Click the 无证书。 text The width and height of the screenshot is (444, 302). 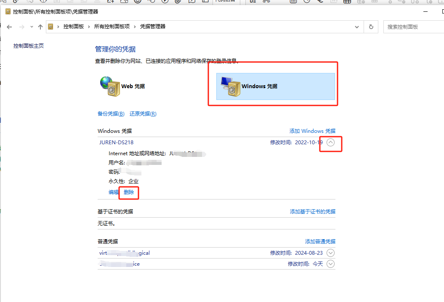pos(107,224)
